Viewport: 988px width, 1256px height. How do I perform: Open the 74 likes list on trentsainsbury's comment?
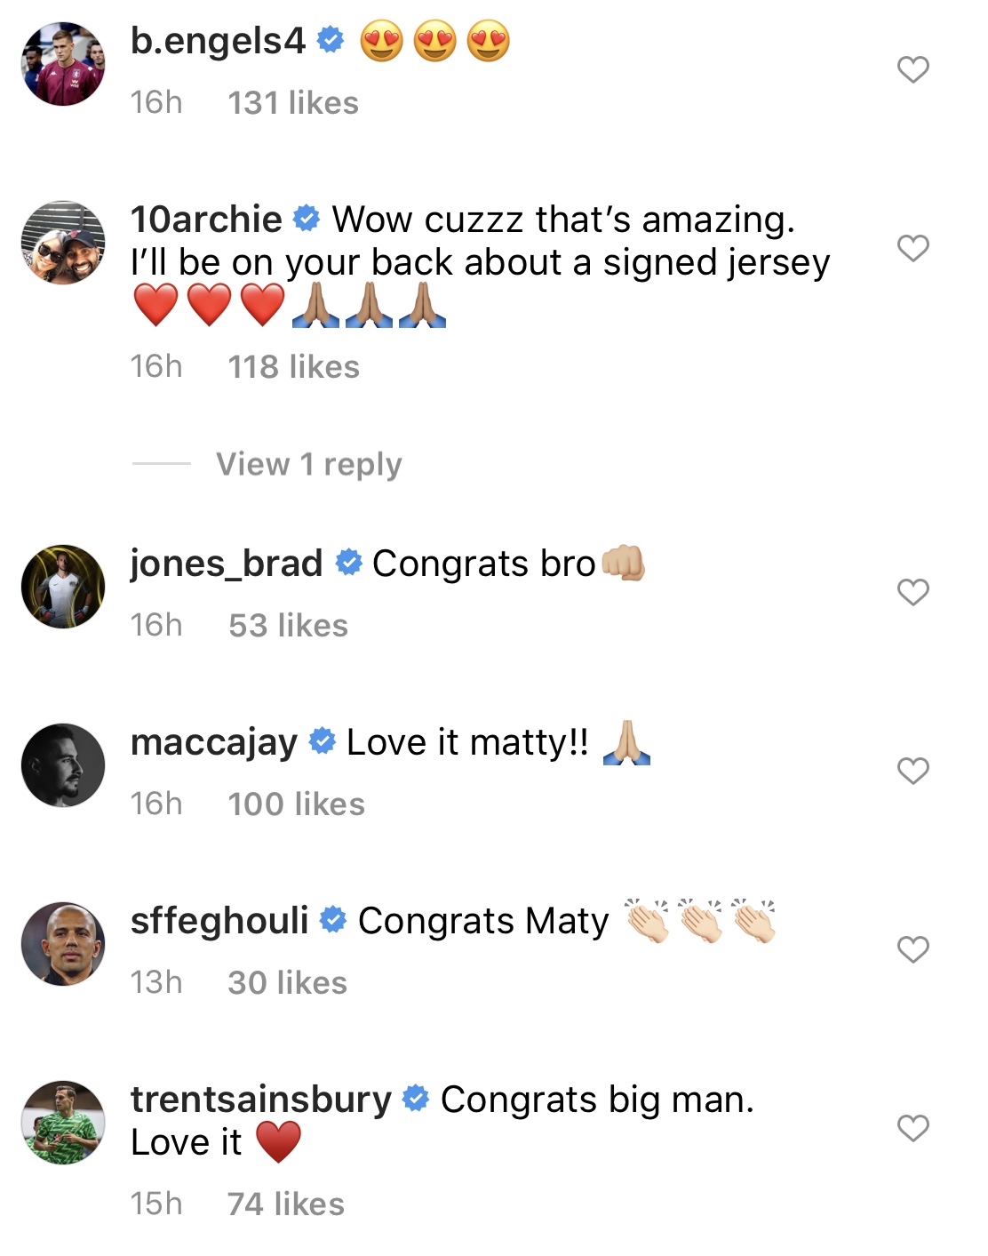(x=285, y=1204)
